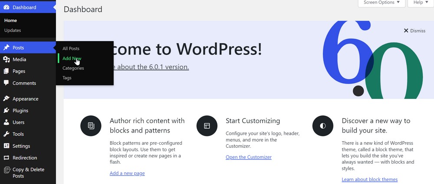Click the Pages icon in sidebar
The width and height of the screenshot is (434, 184).
point(7,71)
